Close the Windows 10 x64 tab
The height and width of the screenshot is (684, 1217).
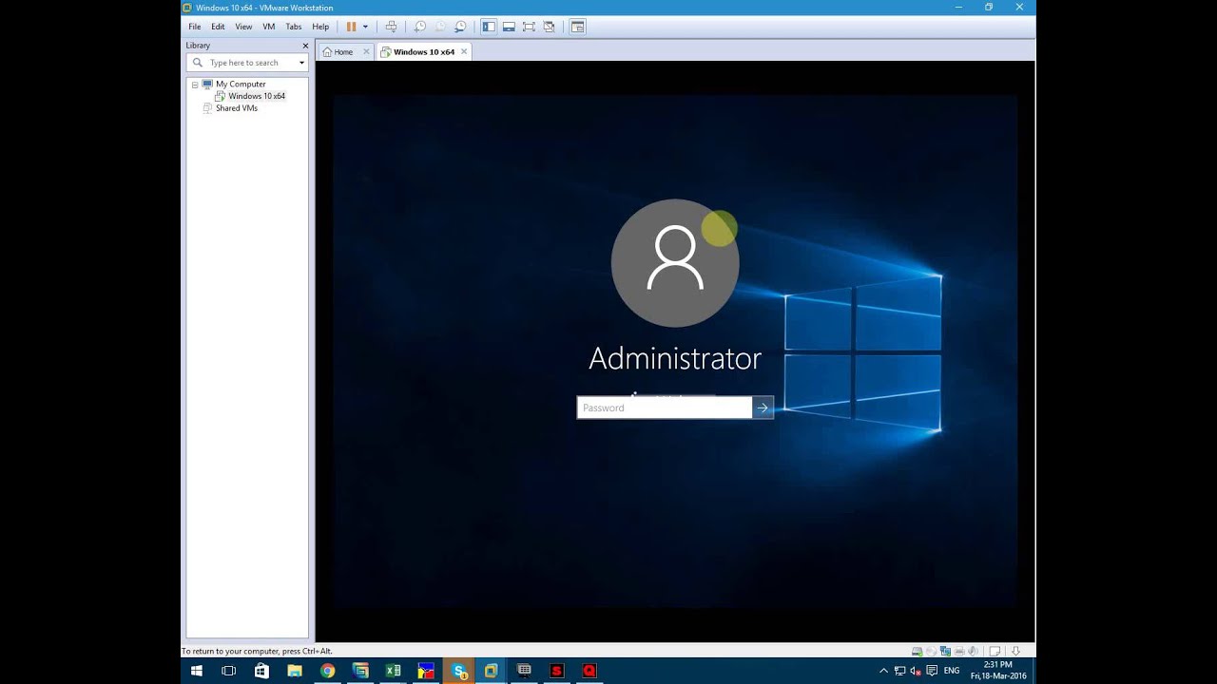(464, 52)
